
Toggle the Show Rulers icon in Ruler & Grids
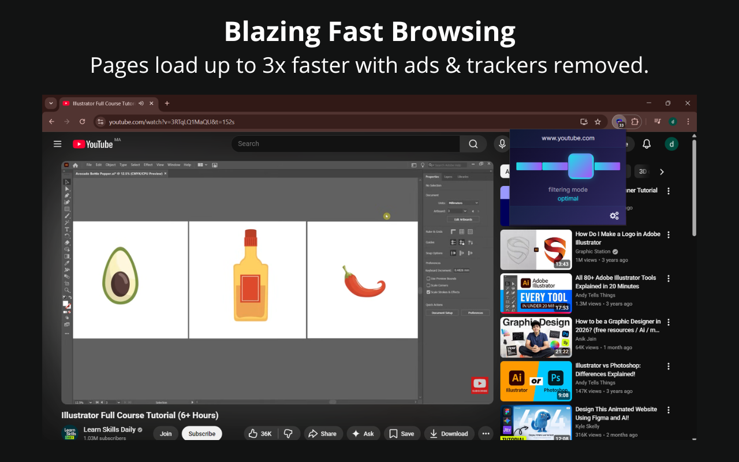(453, 232)
